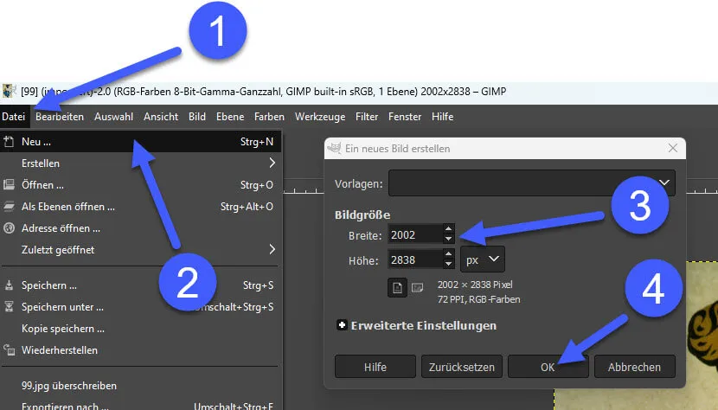
Task: Click the Öffnen folder icon
Action: (x=10, y=184)
